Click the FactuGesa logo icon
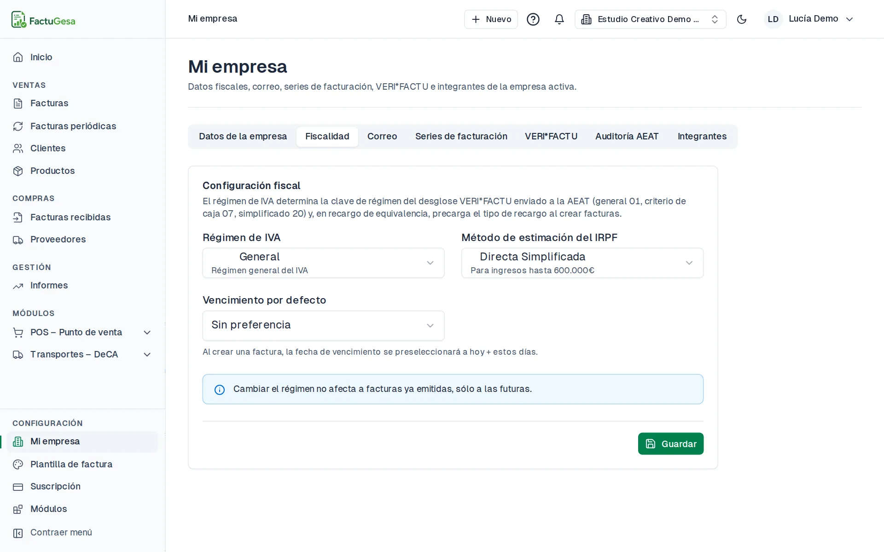The height and width of the screenshot is (552, 884). point(19,20)
